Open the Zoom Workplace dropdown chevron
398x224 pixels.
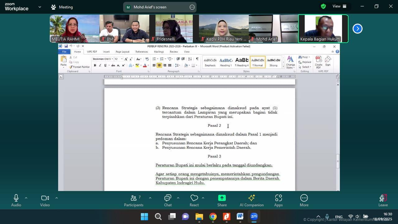(x=39, y=7)
